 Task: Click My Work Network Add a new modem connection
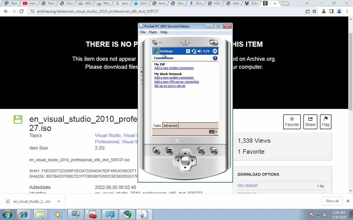tap(174, 78)
